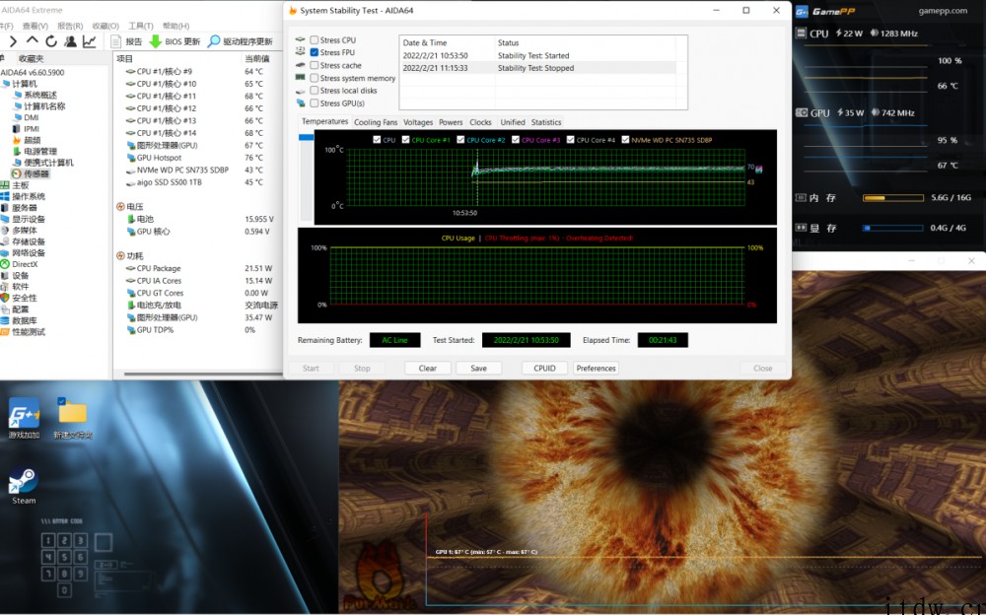Enable the Stress cache checkbox

click(315, 65)
